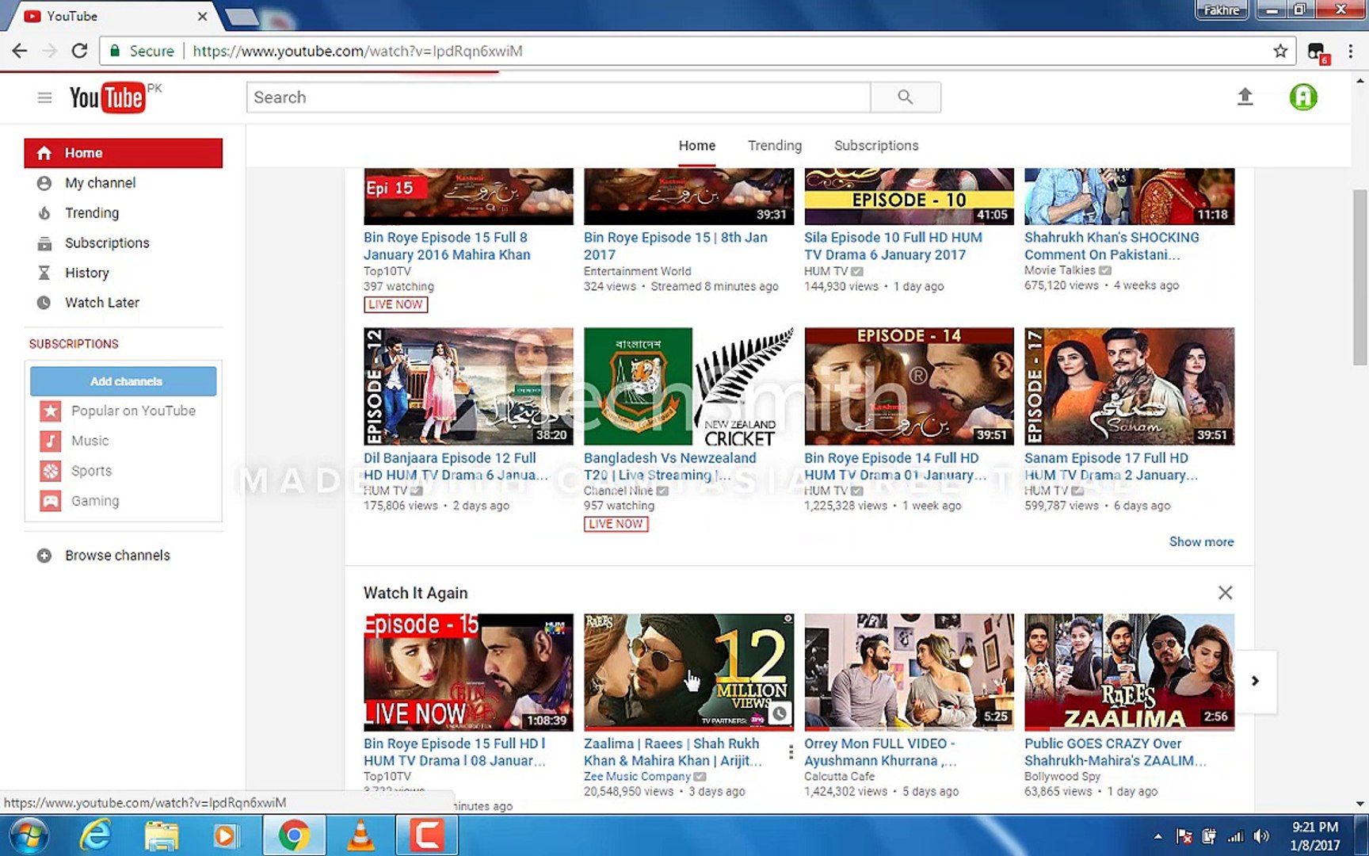1369x856 pixels.
Task: Open the three-dot options on Zaalima video
Action: [x=791, y=751]
